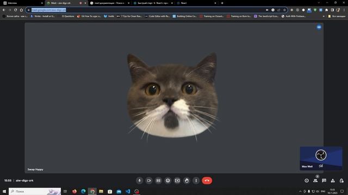Viewport: 348px width, 195px height.
Task: Open the in-call chat panel
Action: (324, 180)
